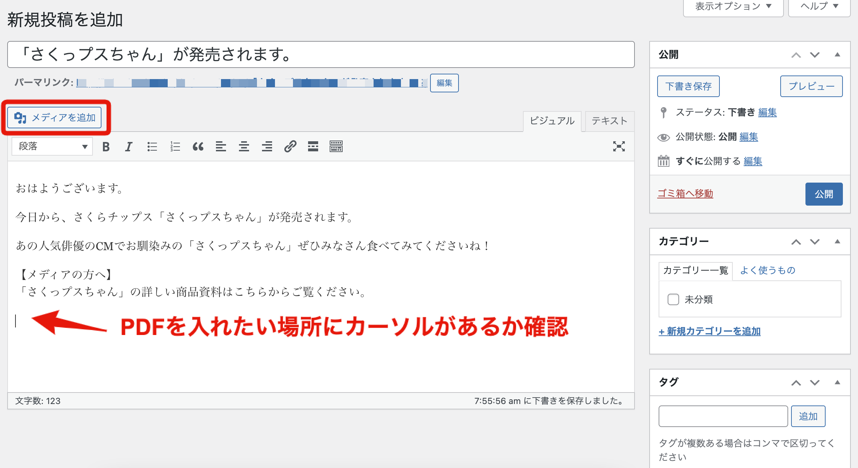Image resolution: width=858 pixels, height=468 pixels.
Task: Click the tag input field
Action: tap(723, 416)
